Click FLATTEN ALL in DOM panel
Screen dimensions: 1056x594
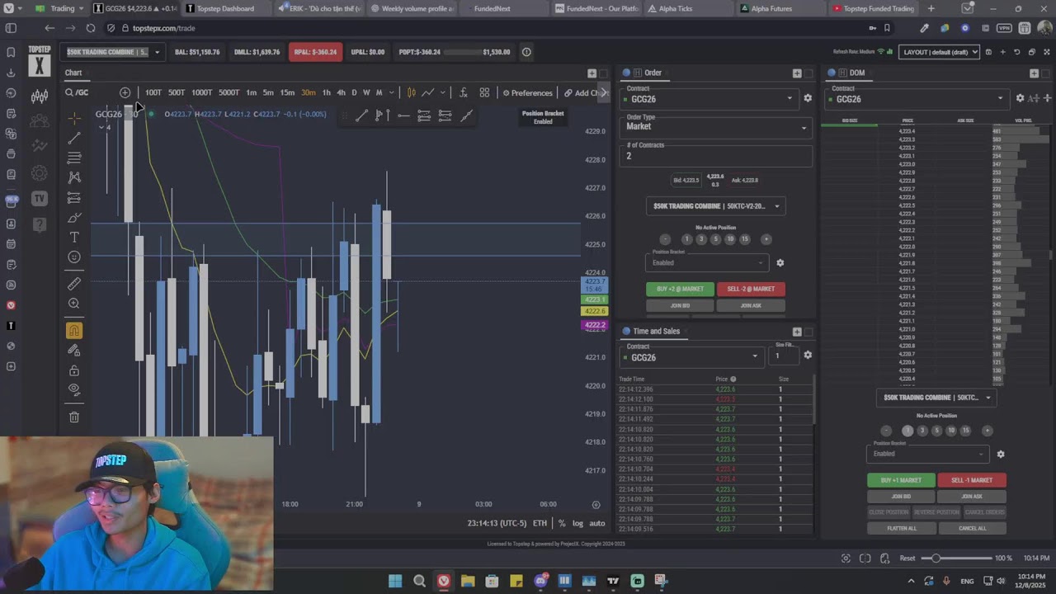pyautogui.click(x=902, y=528)
